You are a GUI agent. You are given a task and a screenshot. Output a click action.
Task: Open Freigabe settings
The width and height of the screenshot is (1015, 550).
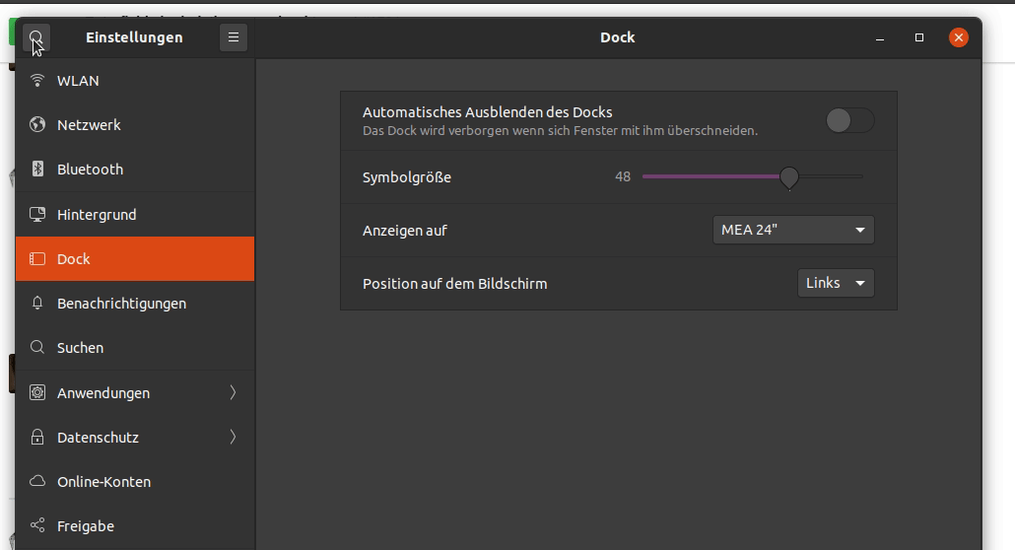click(135, 526)
